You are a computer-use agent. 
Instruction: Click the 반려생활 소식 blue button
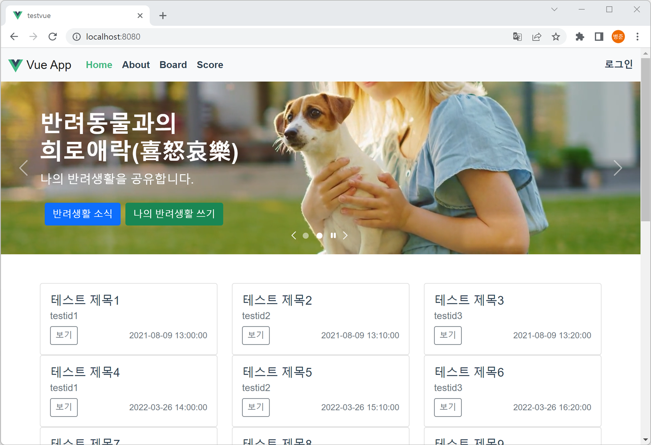[x=83, y=214]
